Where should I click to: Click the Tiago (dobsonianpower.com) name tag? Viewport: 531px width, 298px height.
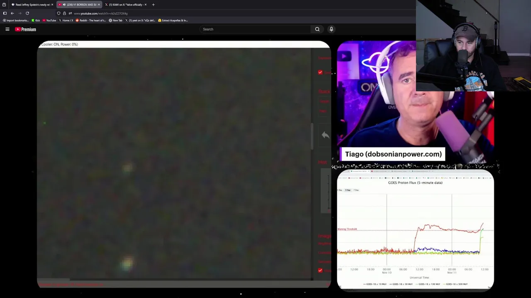(392, 154)
